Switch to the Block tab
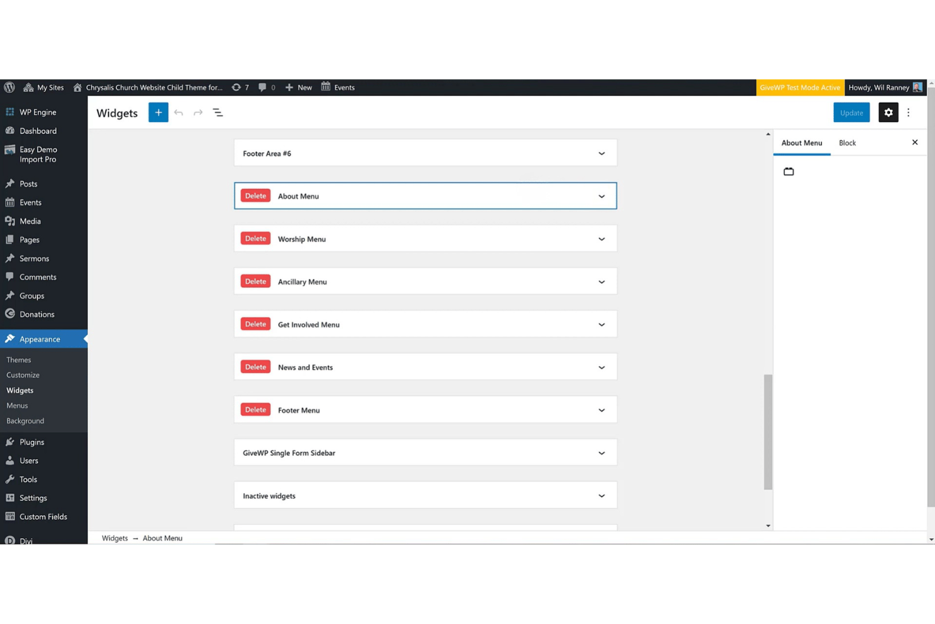Viewport: 935px width, 624px height. pyautogui.click(x=847, y=143)
